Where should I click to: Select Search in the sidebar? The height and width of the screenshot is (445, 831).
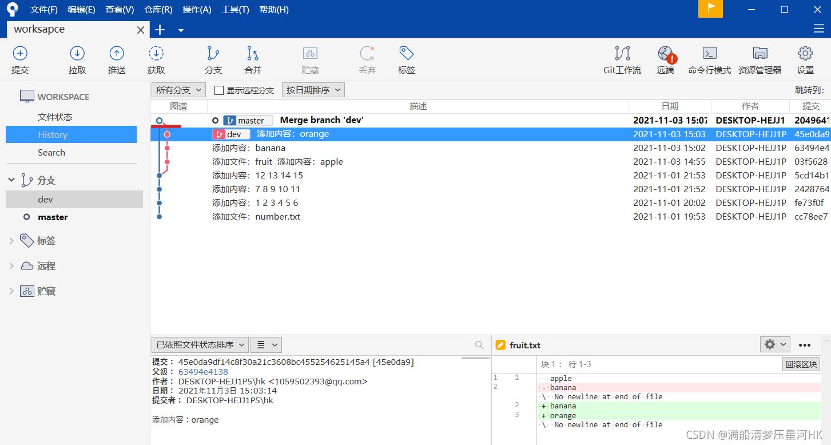[51, 152]
